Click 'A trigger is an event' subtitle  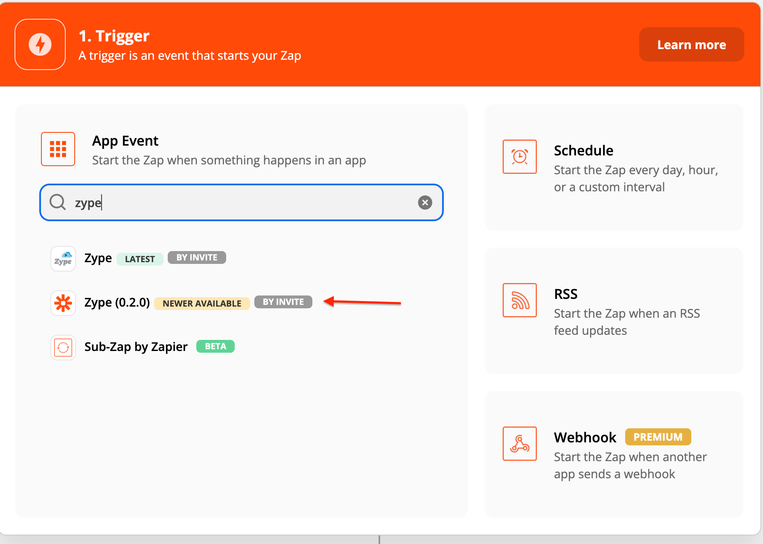coord(190,56)
